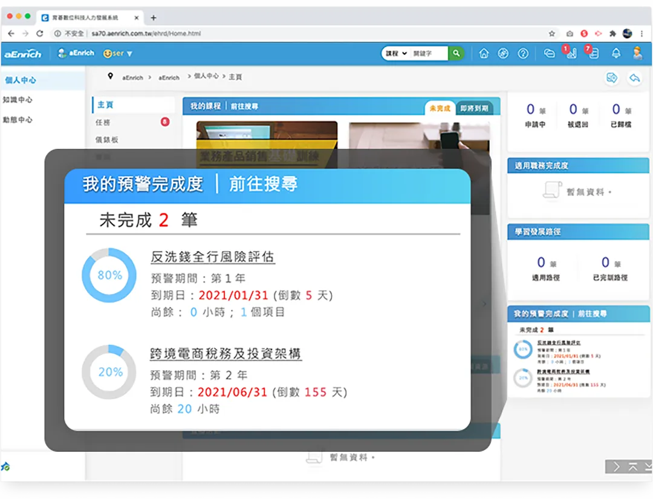Click the 用戶 (User) dropdown in the header

click(117, 53)
